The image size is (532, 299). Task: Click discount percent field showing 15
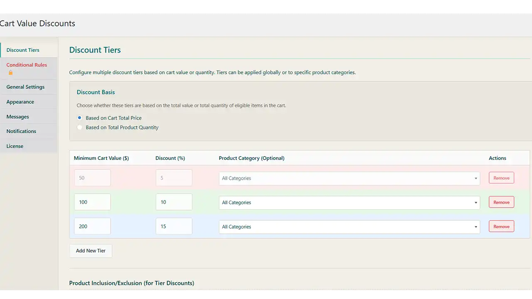tap(174, 226)
